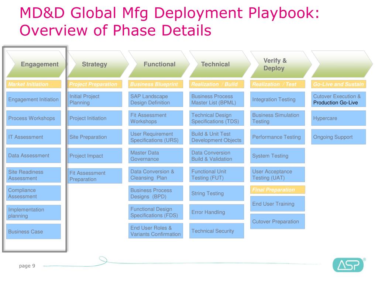The height and width of the screenshot is (283, 378).
Task: Select the Business Case box
Action: [34, 231]
